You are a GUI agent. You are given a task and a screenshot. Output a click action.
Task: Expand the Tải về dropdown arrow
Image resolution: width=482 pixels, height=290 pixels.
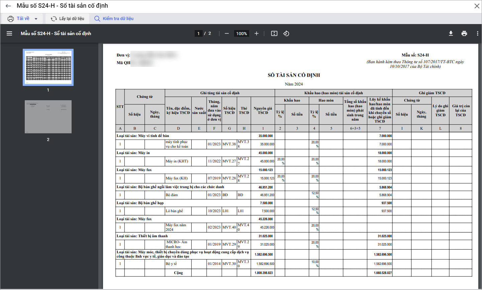pos(36,19)
